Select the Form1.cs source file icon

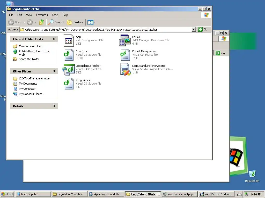pyautogui.click(x=69, y=55)
